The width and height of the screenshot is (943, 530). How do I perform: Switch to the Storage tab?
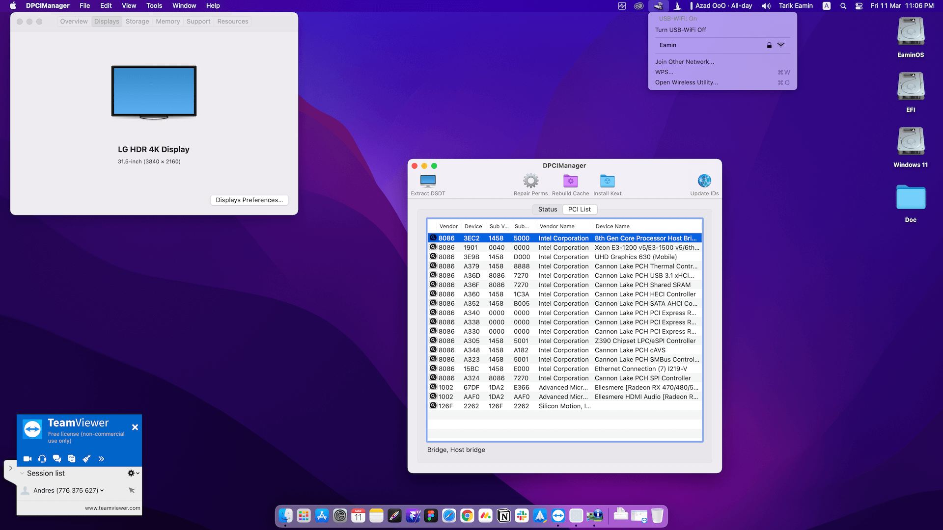[x=137, y=22]
